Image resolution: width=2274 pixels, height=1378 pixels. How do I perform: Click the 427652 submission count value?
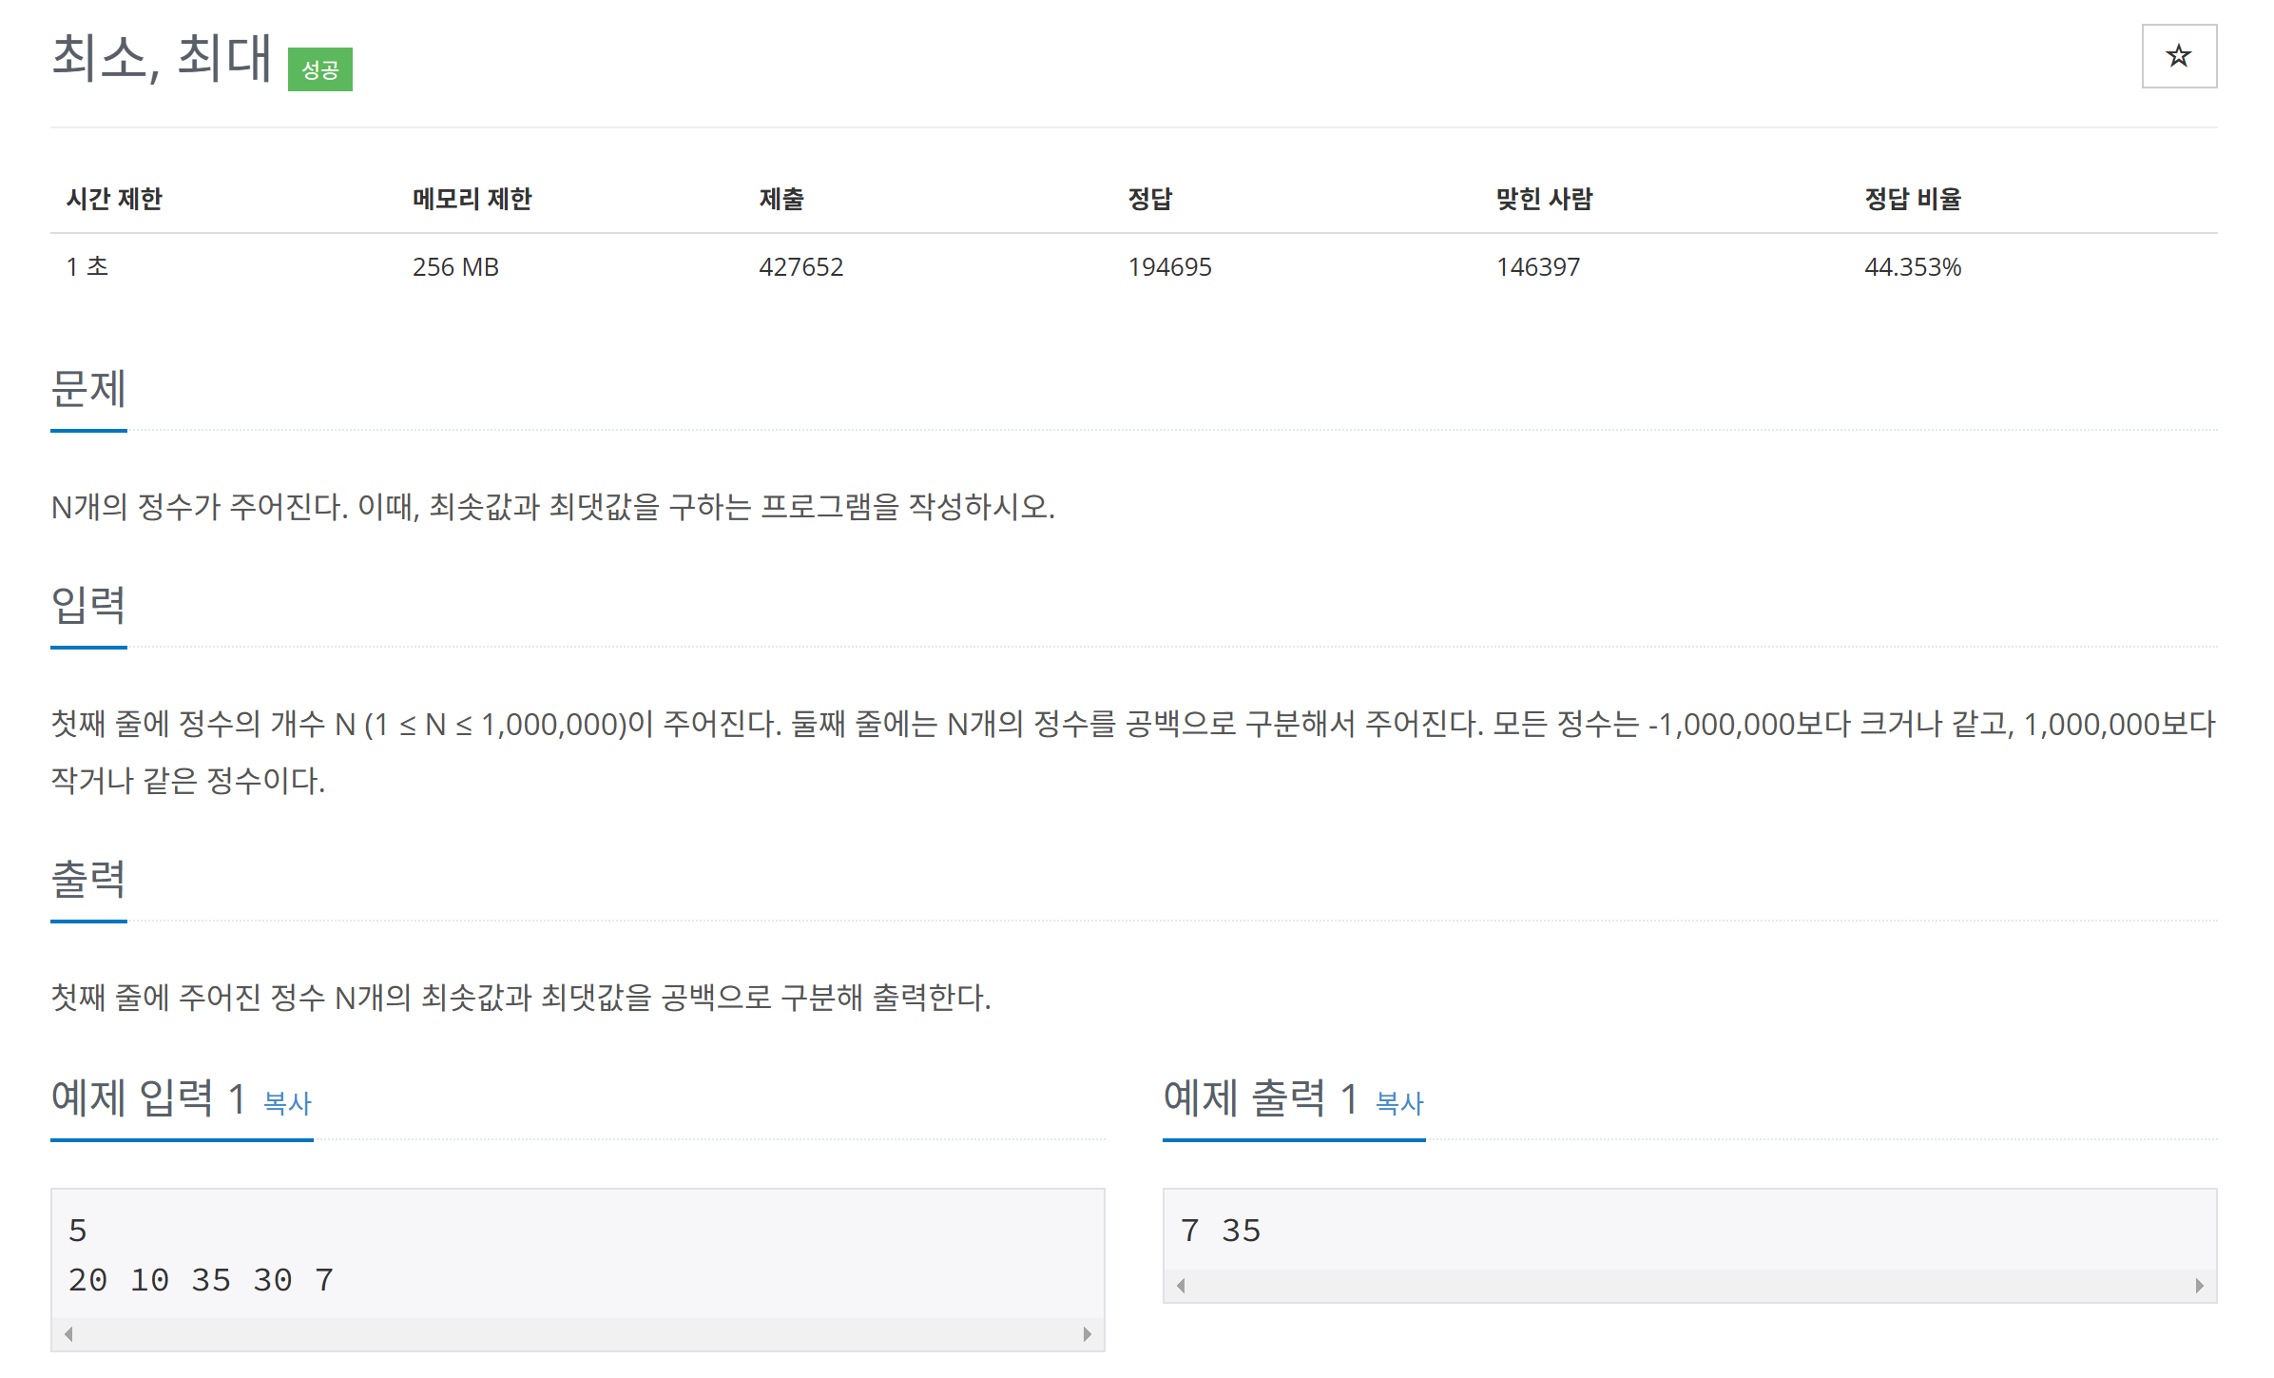(x=800, y=267)
